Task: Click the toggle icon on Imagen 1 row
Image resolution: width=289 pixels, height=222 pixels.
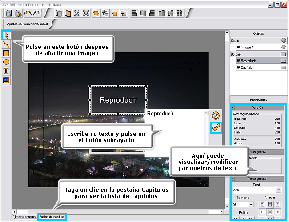Action: (x=284, y=47)
